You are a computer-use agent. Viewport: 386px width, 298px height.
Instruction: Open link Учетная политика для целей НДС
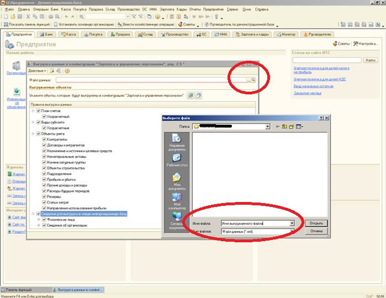click(x=320, y=79)
